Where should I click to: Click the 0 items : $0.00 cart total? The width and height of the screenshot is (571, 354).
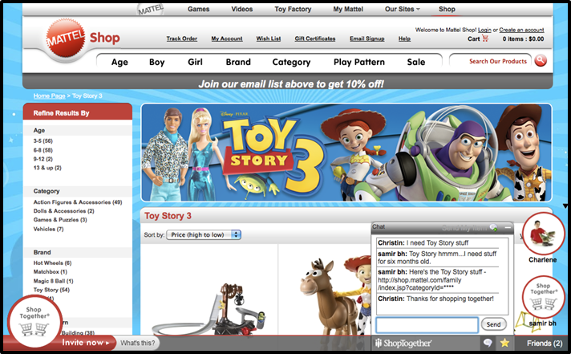tap(524, 39)
